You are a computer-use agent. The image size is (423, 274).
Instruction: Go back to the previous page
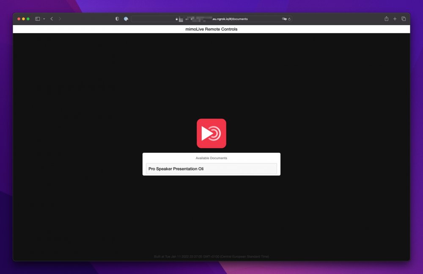pyautogui.click(x=52, y=19)
